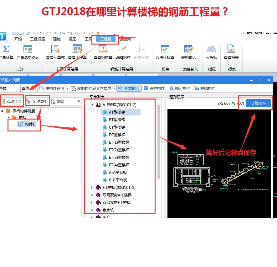The height and width of the screenshot is (267, 277).
Task: Click 汇总选中图元 icon
Action: [x=28, y=49]
